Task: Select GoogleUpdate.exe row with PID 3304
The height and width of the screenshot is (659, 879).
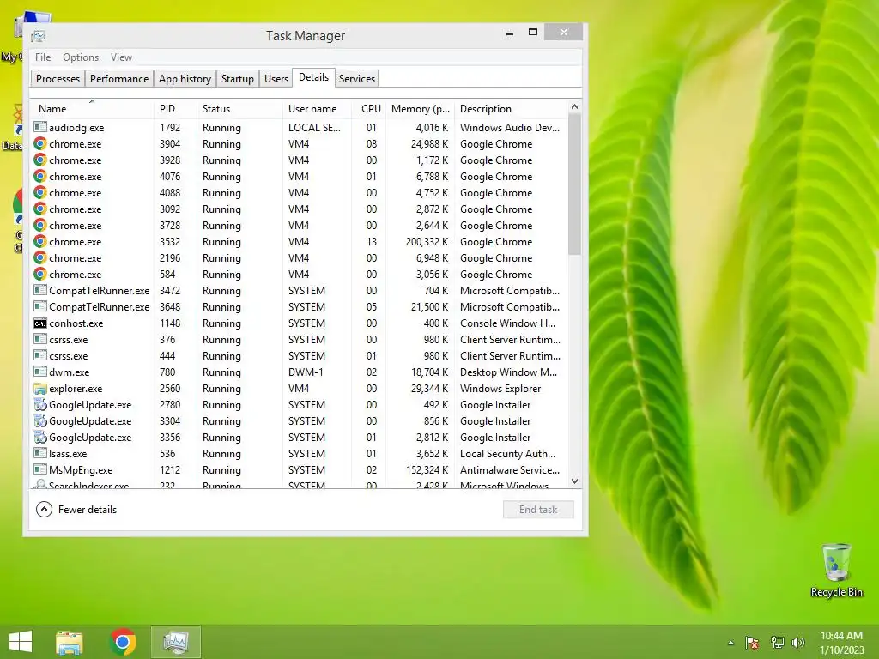Action: (297, 420)
